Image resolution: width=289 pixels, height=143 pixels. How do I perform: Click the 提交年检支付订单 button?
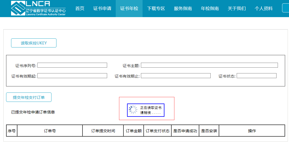point(29,97)
